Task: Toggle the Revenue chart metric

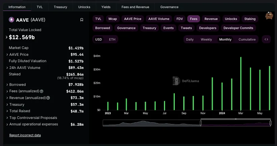Action: 211,19
